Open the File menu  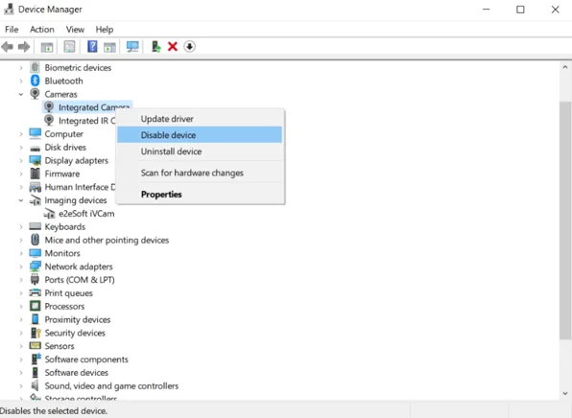(12, 30)
